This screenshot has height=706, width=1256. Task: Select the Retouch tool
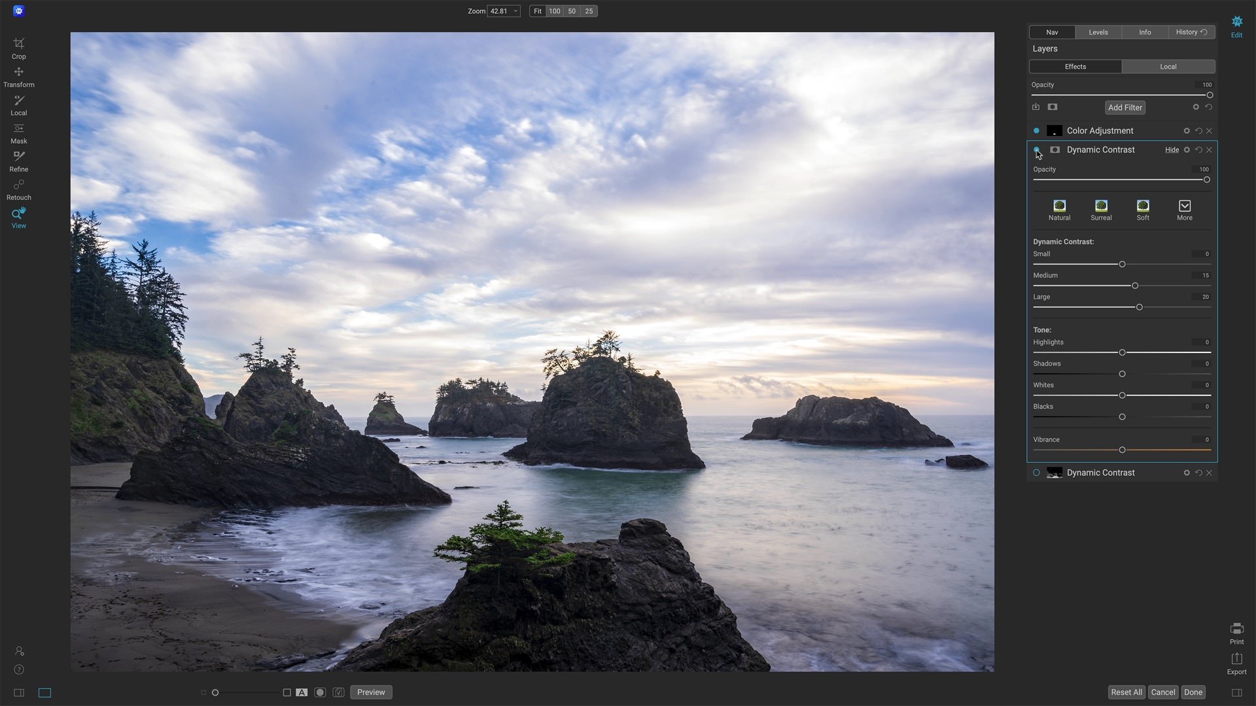click(18, 190)
